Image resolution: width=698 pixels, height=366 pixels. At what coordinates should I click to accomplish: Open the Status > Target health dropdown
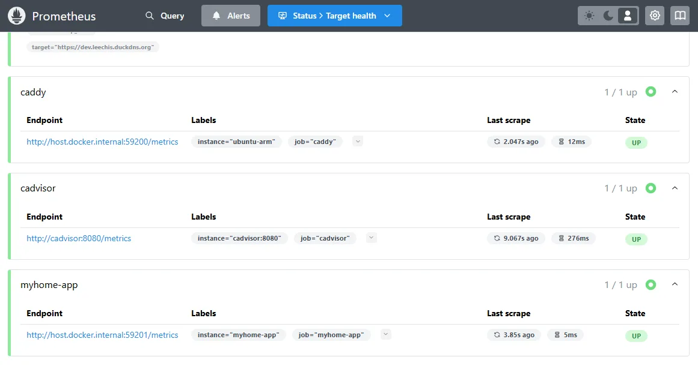pos(335,16)
